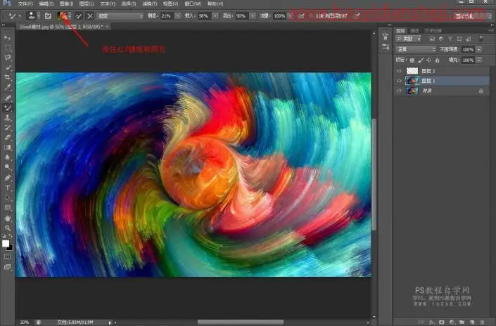This screenshot has width=496, height=326.
Task: Open the Flow percentage dropdown arrow
Action: click(x=290, y=15)
